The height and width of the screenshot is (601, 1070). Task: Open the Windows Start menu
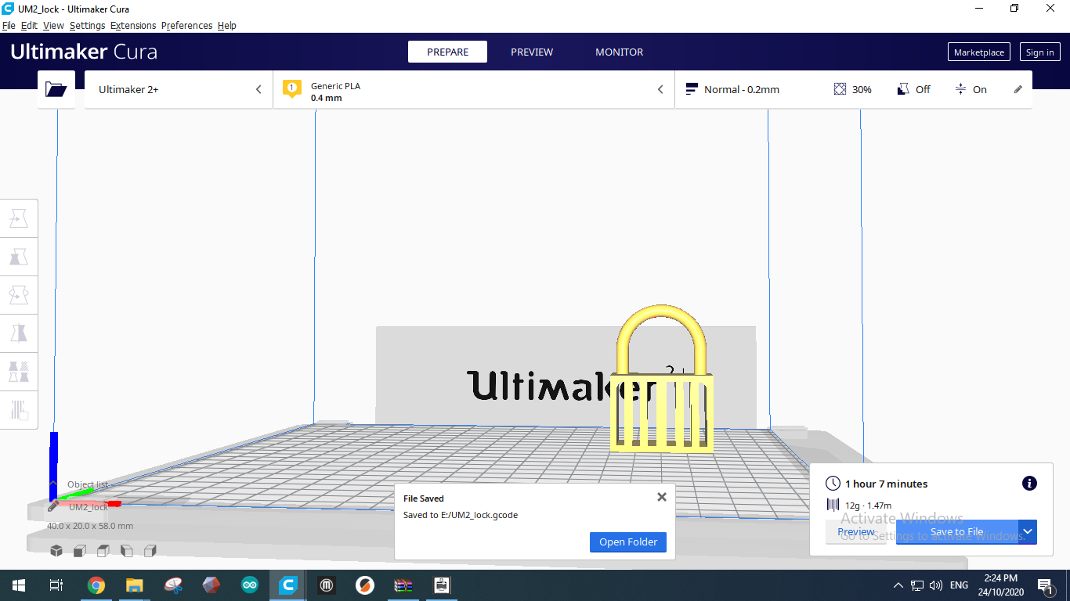click(19, 585)
